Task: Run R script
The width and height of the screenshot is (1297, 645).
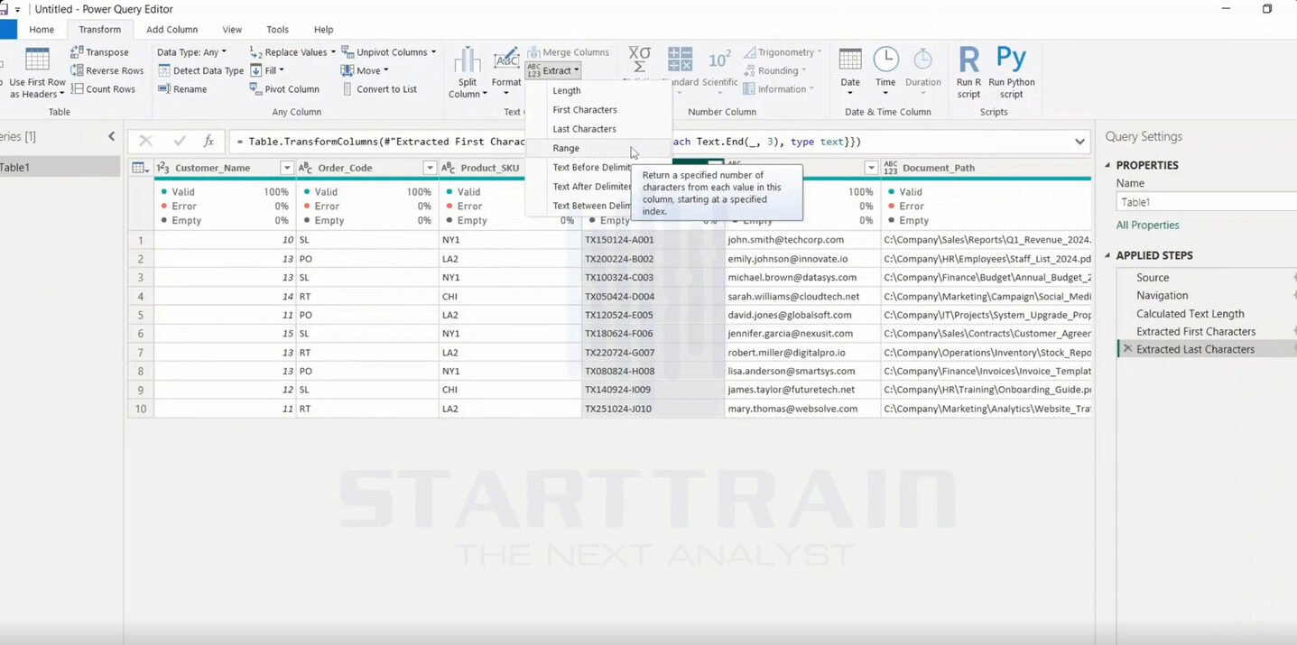Action: coord(968,72)
